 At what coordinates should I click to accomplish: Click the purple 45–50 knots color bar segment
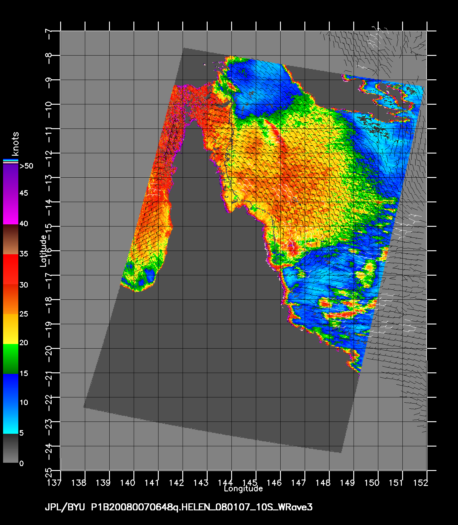[11, 179]
